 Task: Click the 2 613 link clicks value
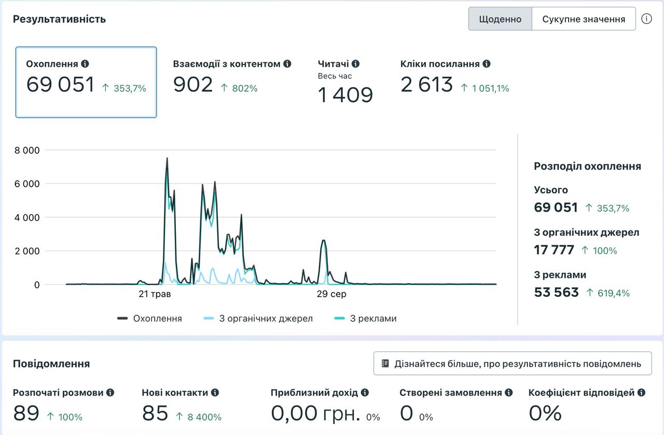click(427, 85)
